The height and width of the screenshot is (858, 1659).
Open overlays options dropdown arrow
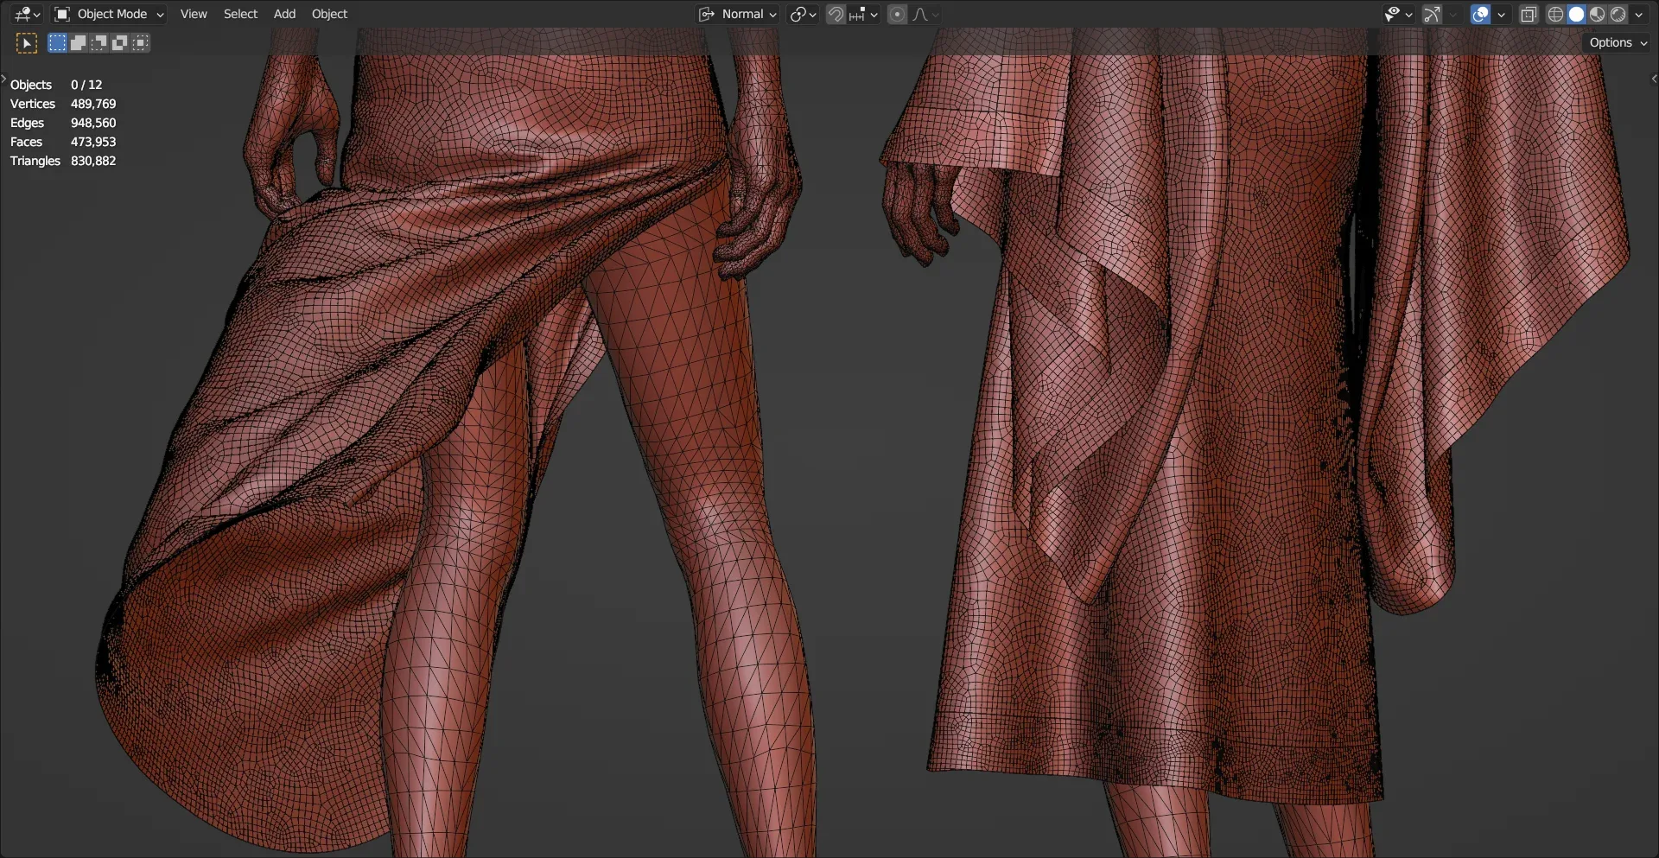click(1501, 14)
